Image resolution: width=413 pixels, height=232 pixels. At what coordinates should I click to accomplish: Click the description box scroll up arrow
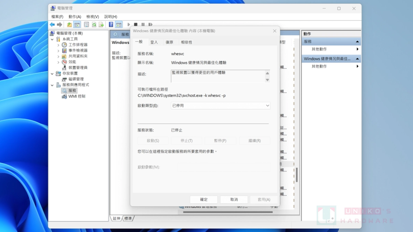(267, 73)
